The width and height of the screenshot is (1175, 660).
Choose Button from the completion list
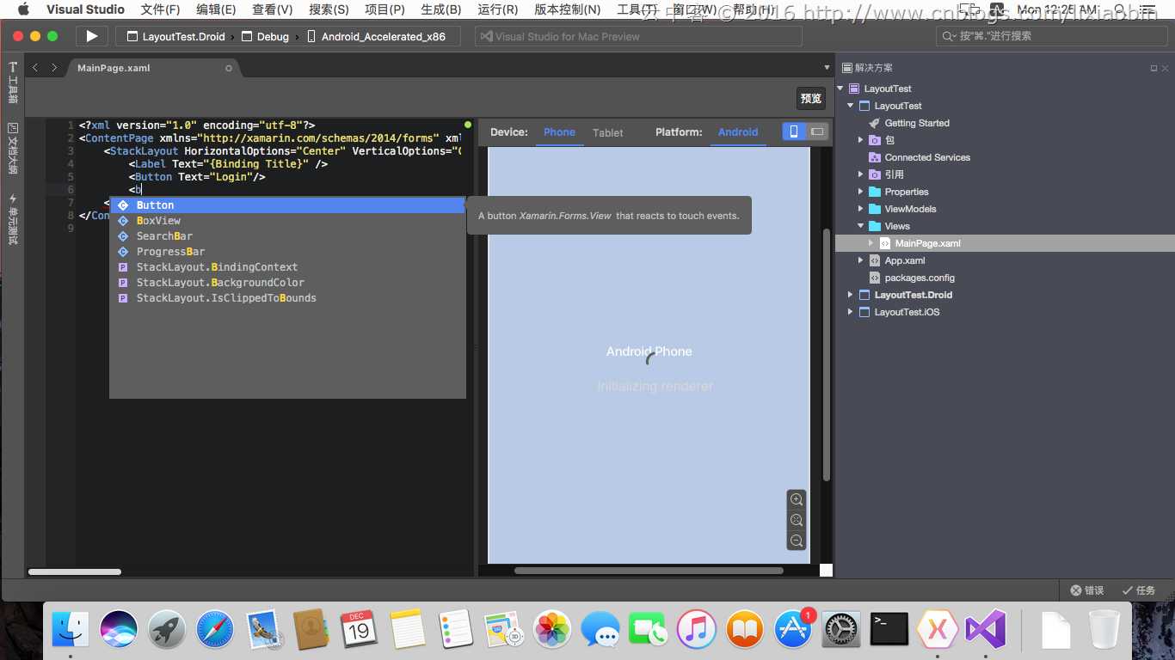click(286, 205)
